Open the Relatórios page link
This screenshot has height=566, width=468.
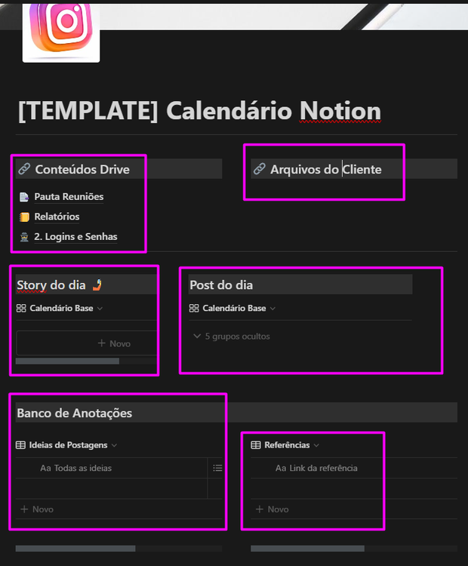[57, 217]
